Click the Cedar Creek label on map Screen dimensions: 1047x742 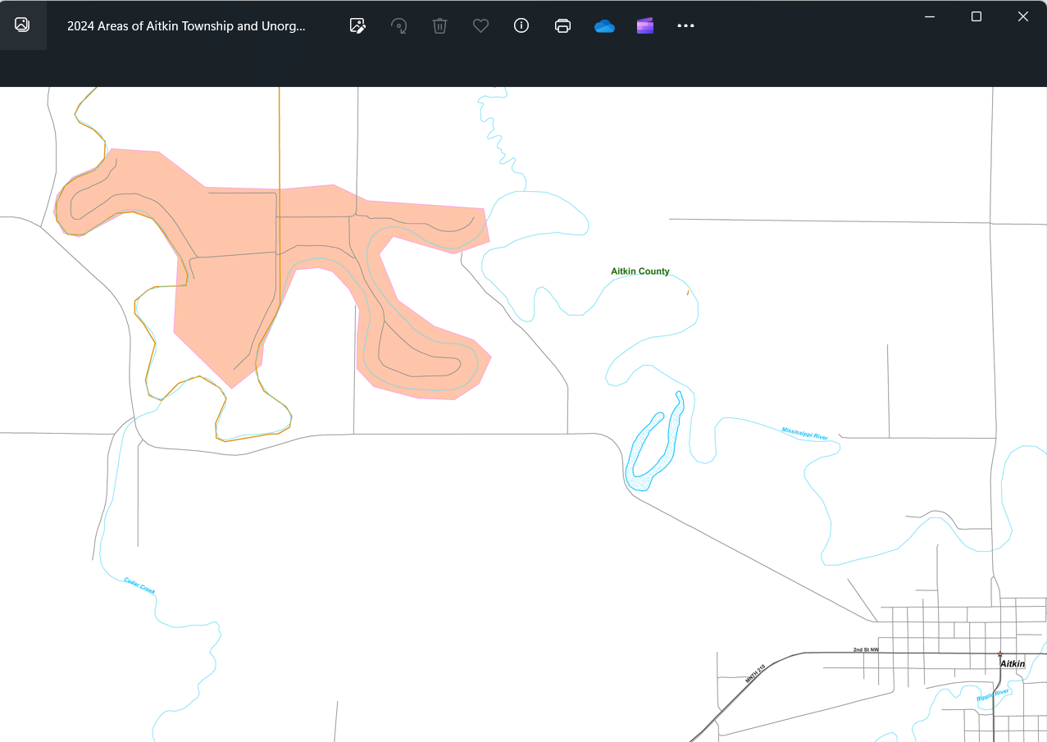(x=139, y=585)
